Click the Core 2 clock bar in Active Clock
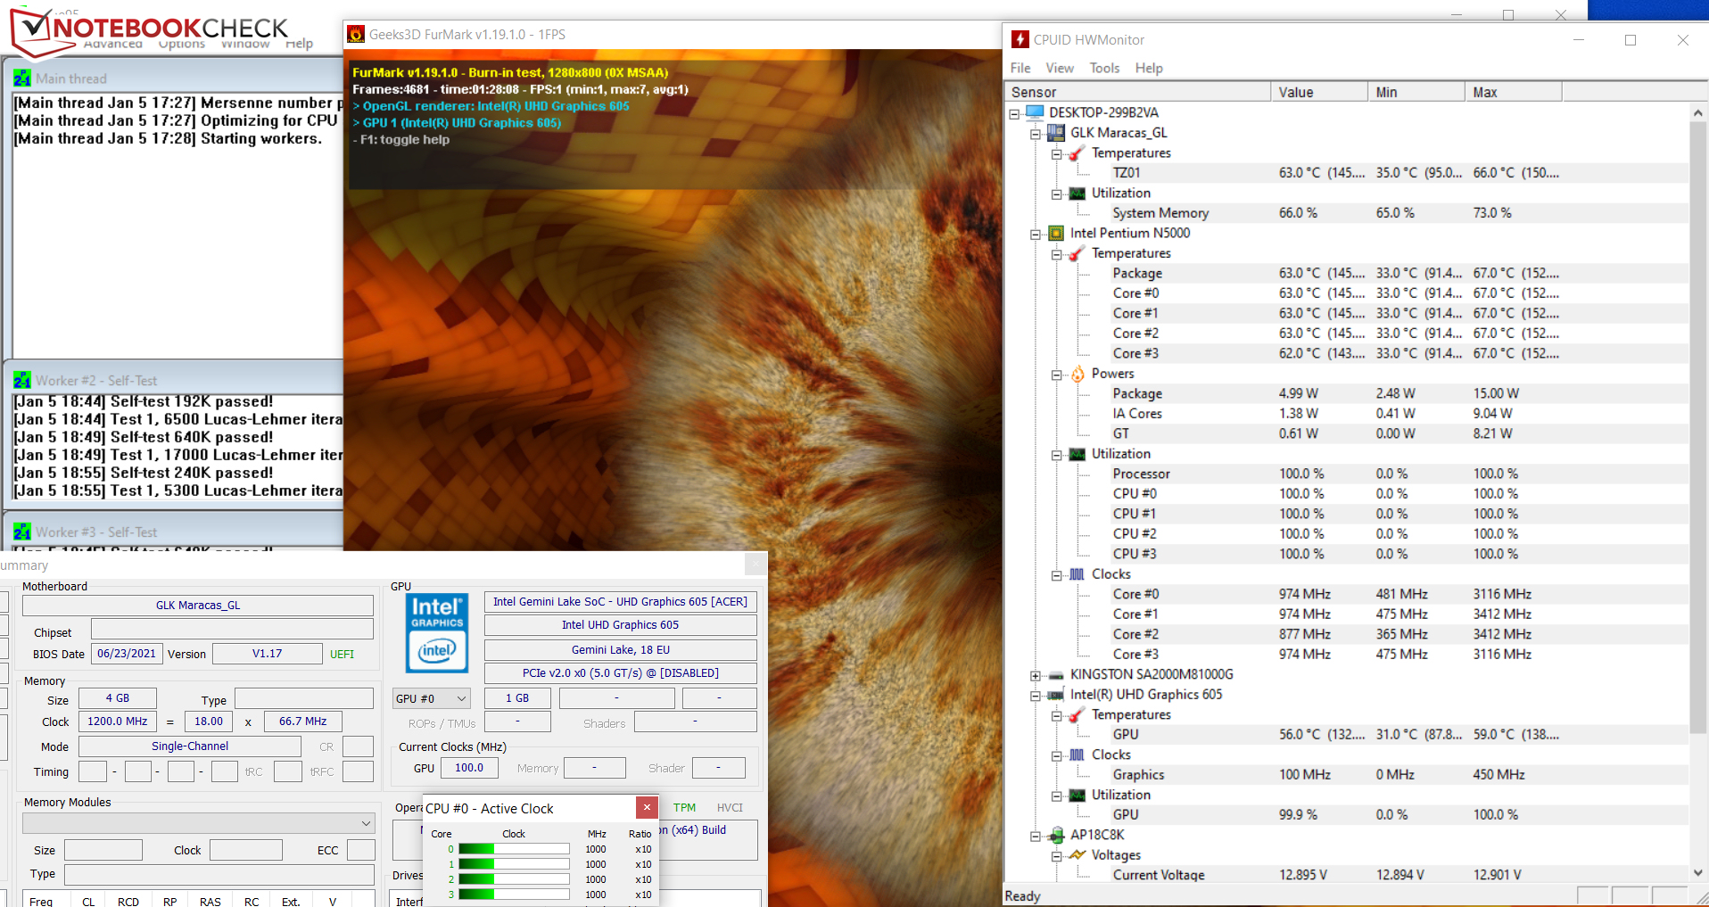The image size is (1709, 907). (x=514, y=879)
